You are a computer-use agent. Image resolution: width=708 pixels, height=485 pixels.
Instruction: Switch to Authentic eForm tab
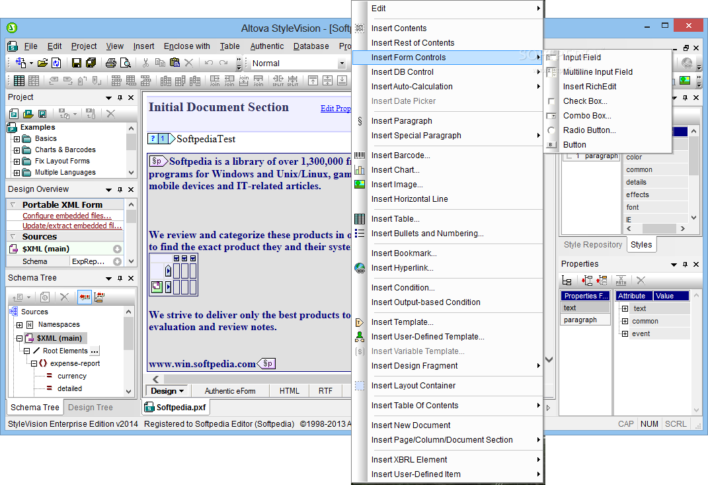point(230,391)
